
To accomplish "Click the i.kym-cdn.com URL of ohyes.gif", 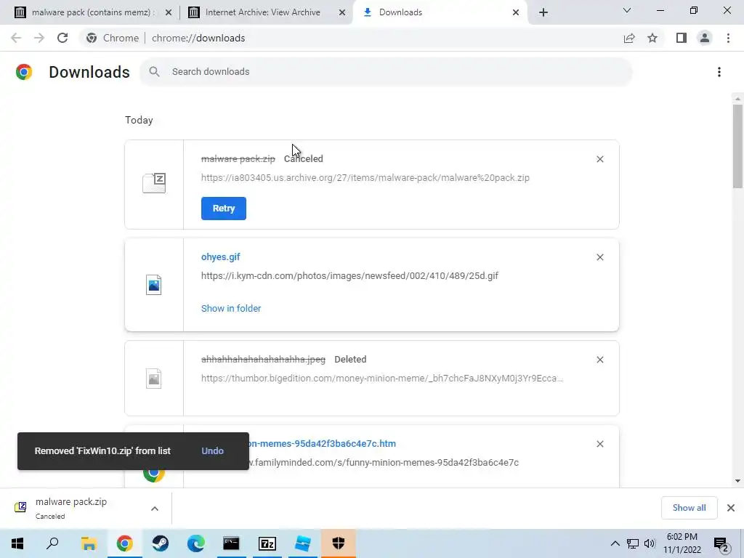I will pos(349,275).
